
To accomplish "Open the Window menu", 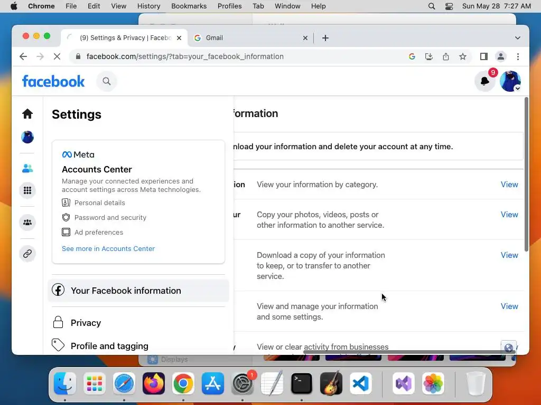I will [x=287, y=6].
